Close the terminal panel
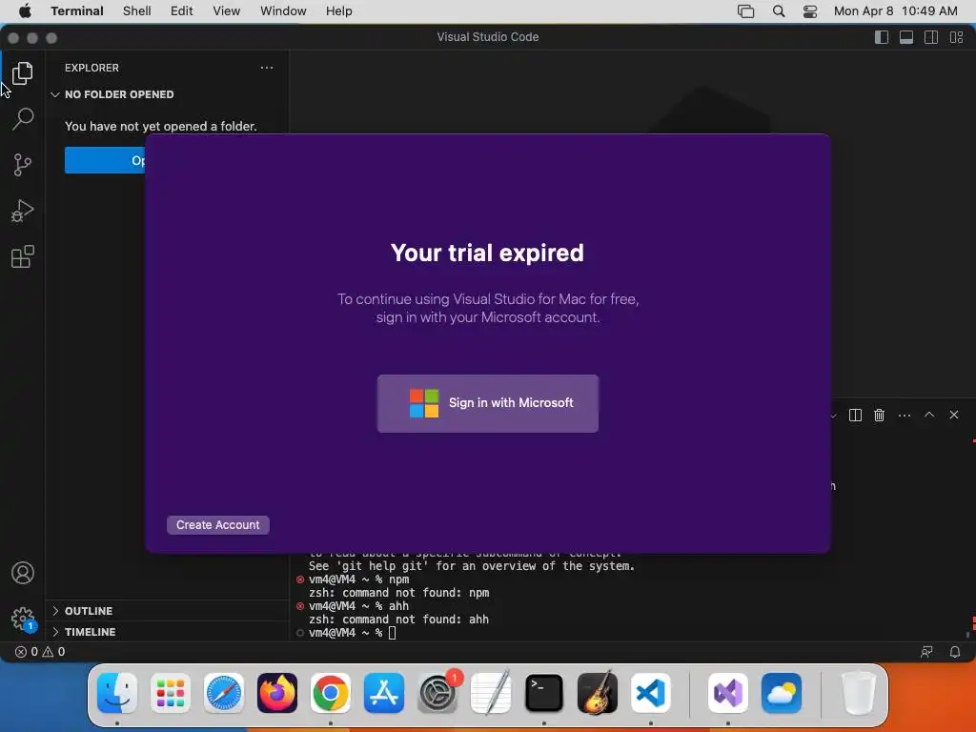Screen dimensions: 976x732 [953, 415]
